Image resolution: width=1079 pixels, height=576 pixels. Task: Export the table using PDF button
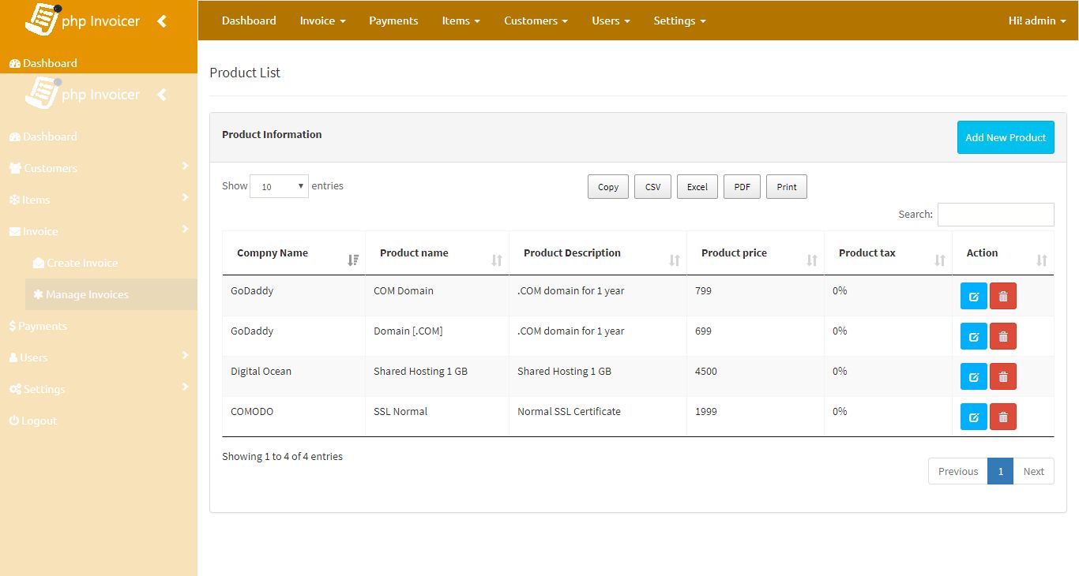click(742, 187)
